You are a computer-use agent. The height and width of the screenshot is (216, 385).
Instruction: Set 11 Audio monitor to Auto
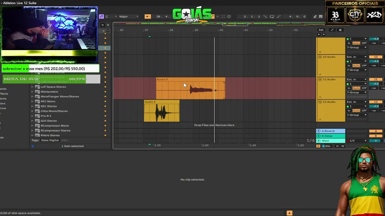click(356, 88)
